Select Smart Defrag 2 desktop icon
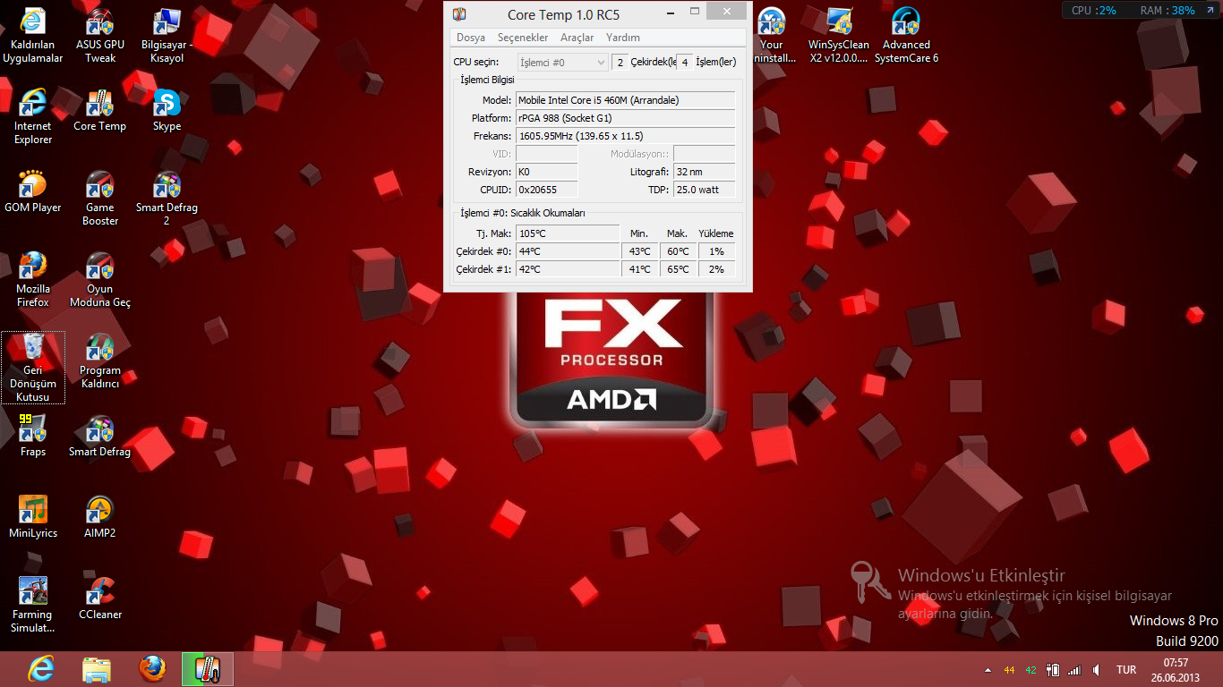This screenshot has width=1223, height=687. tap(167, 198)
